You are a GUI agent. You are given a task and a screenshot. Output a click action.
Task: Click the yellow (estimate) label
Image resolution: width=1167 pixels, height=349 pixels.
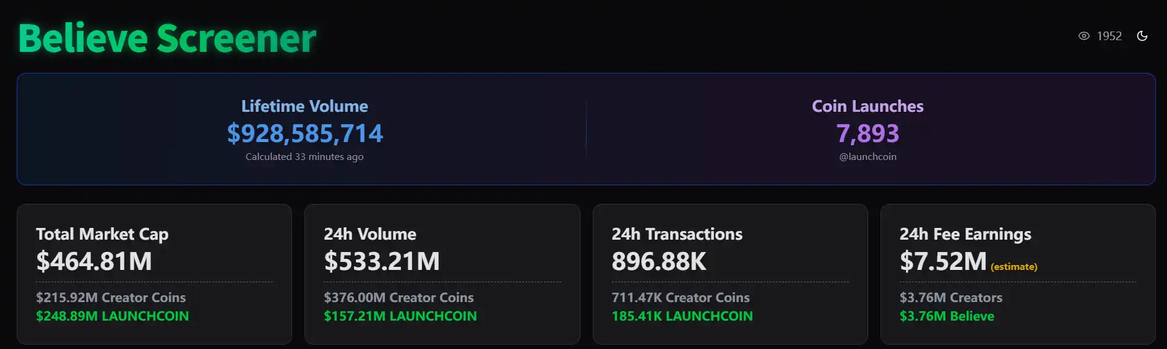tap(1014, 267)
